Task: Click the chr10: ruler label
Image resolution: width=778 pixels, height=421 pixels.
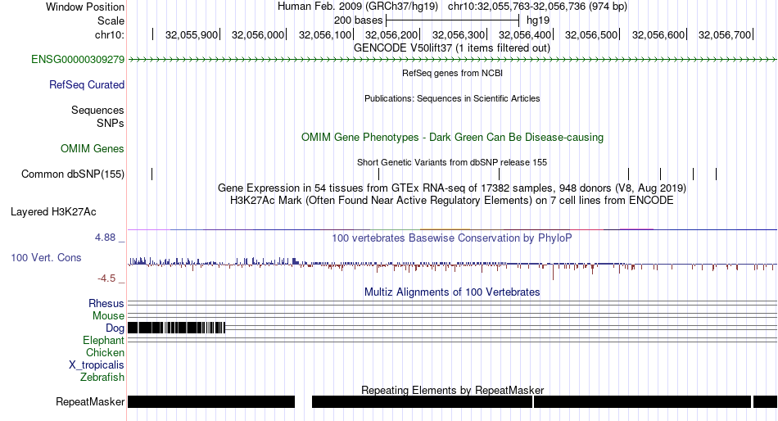Action: [x=110, y=34]
